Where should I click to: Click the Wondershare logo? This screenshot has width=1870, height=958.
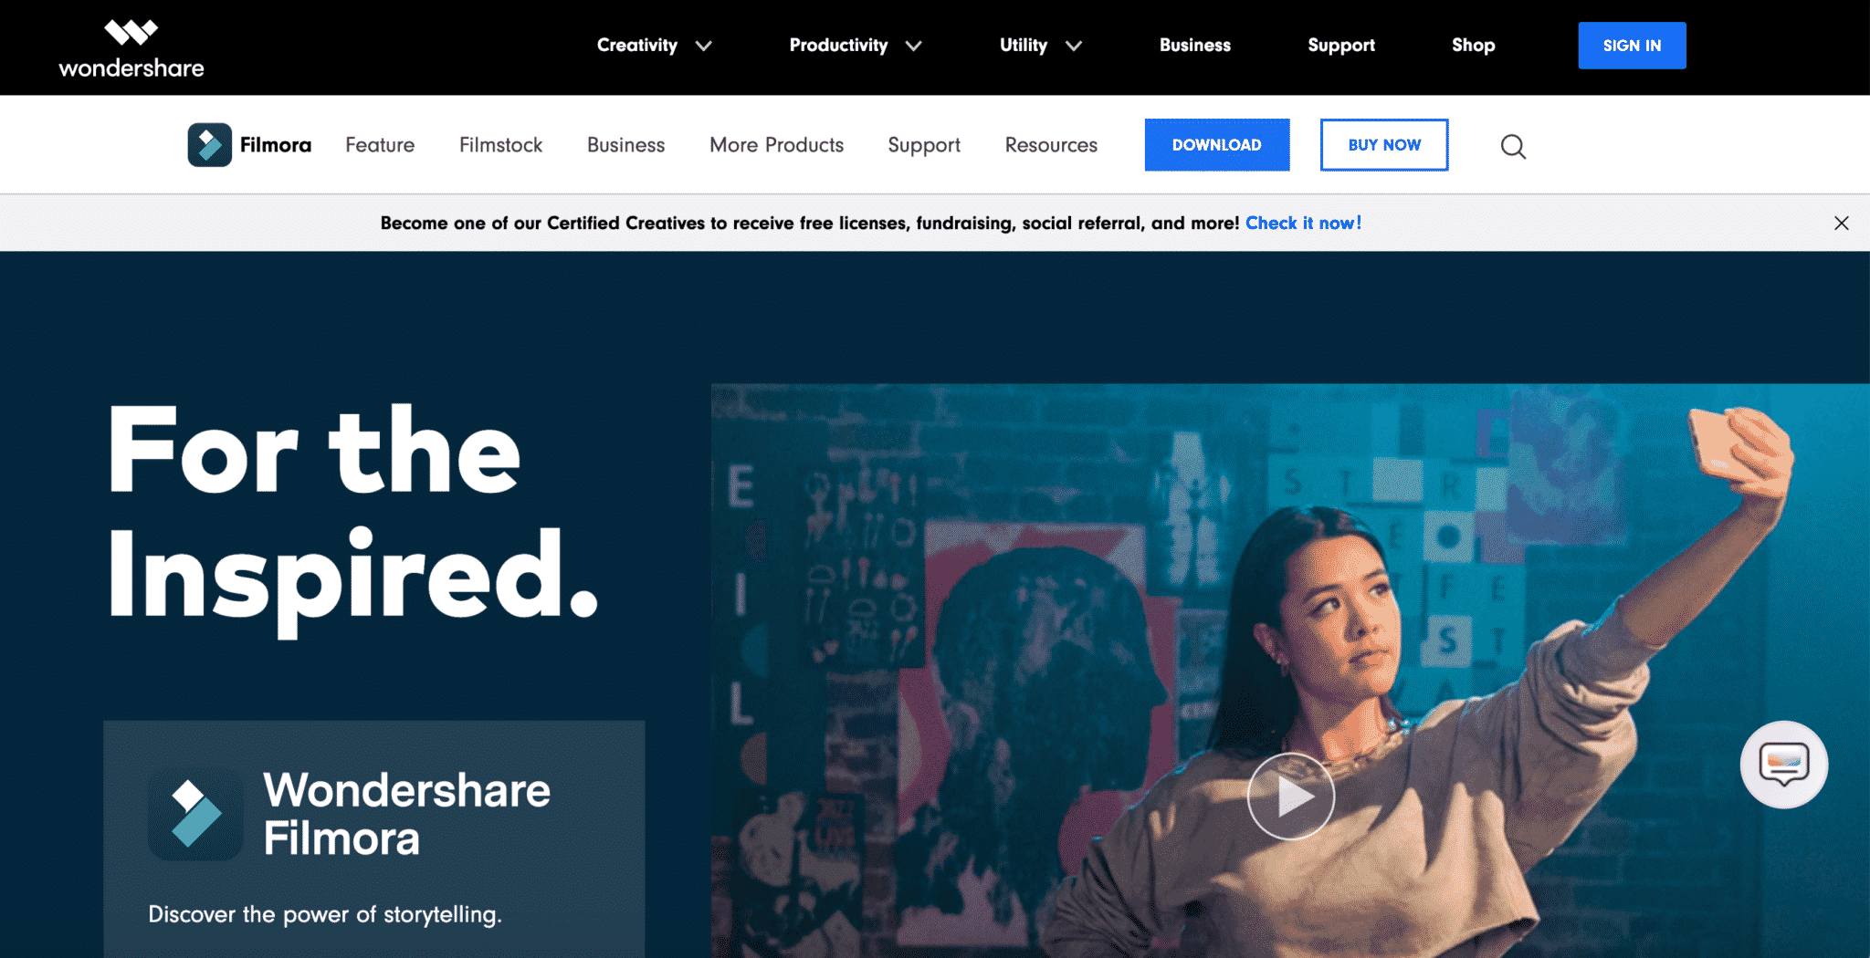coord(131,46)
